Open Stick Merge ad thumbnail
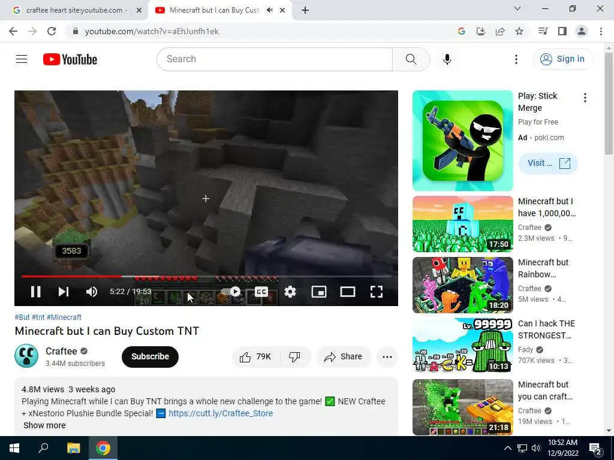The image size is (614, 460). [462, 141]
